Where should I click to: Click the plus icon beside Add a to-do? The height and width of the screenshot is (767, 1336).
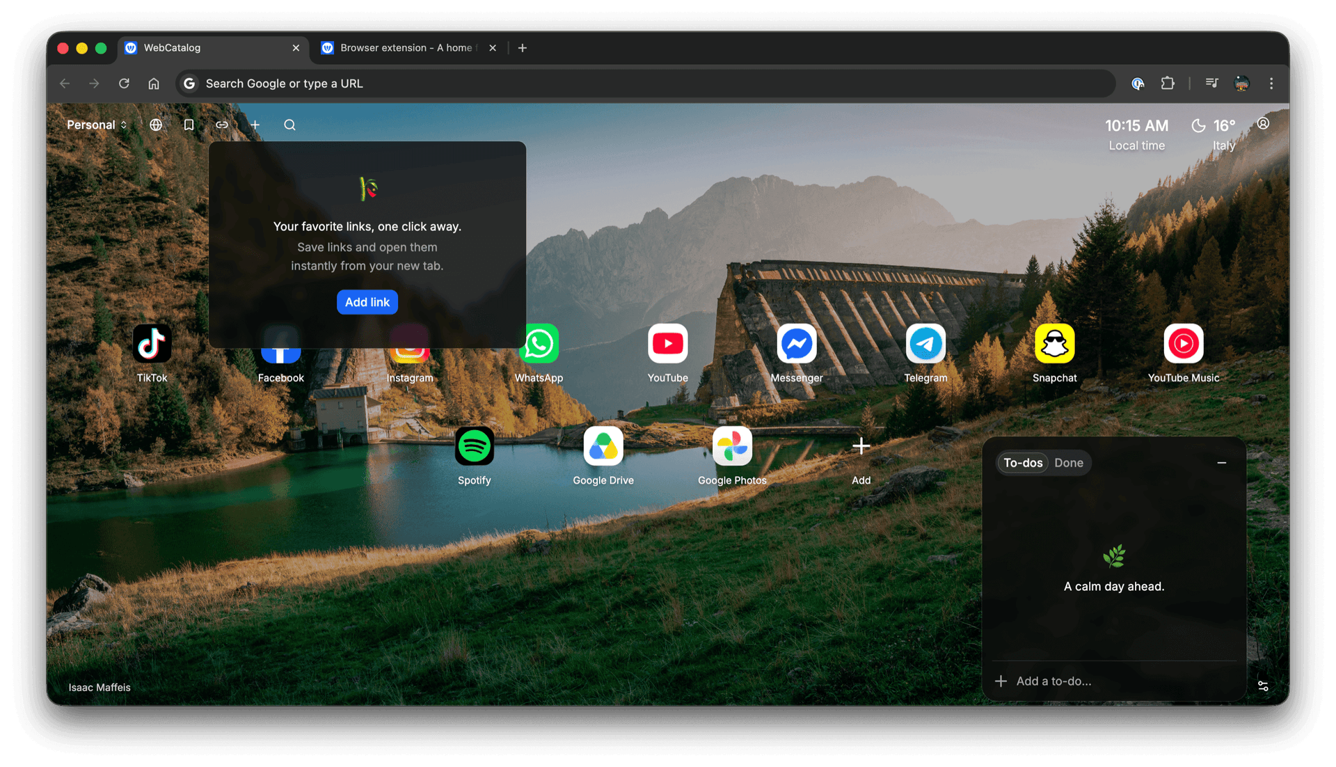point(1001,681)
